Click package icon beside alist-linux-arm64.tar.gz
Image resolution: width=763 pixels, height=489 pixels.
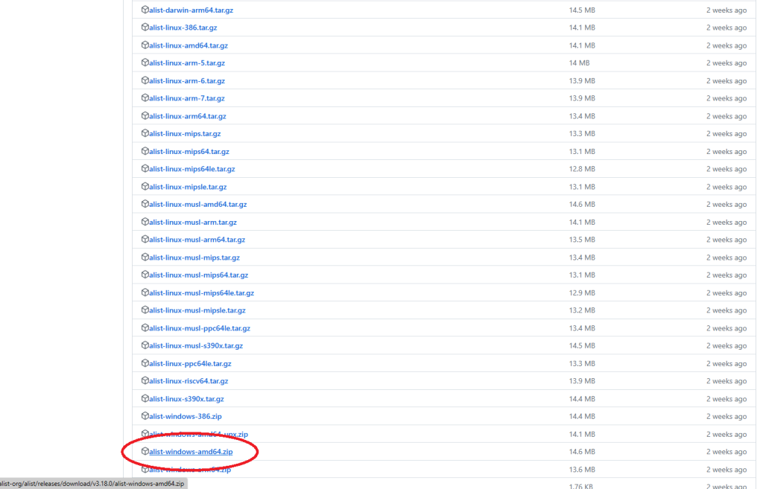(145, 116)
